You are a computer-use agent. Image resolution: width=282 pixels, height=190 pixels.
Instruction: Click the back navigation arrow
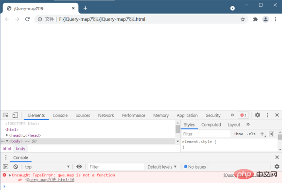tap(7, 19)
